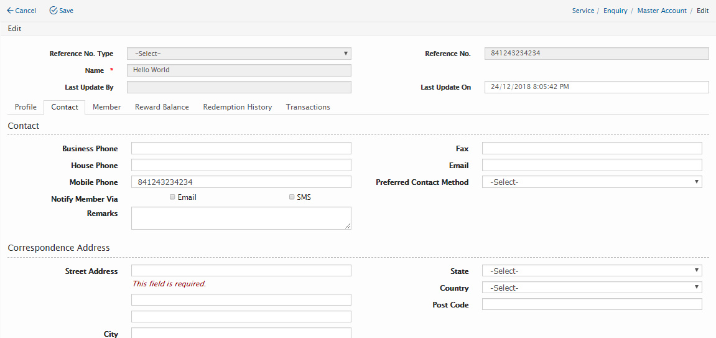716x338 pixels.
Task: View the Redemption History tab
Action: click(237, 107)
